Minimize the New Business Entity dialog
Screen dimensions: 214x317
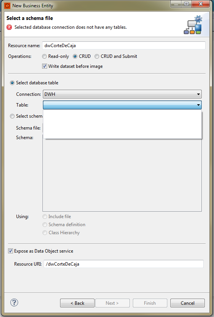click(176, 4)
